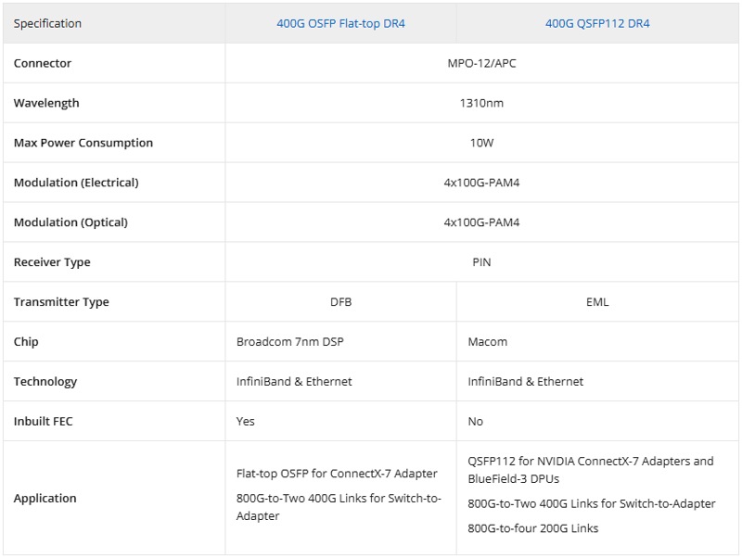Select the Broadcom 7nm DSP chip cell
742x558 pixels.
pos(290,342)
